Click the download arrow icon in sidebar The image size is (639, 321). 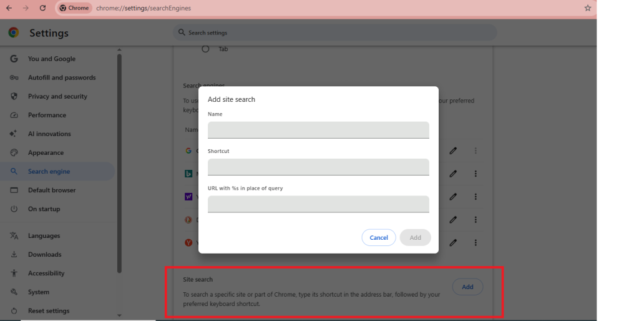click(x=14, y=255)
